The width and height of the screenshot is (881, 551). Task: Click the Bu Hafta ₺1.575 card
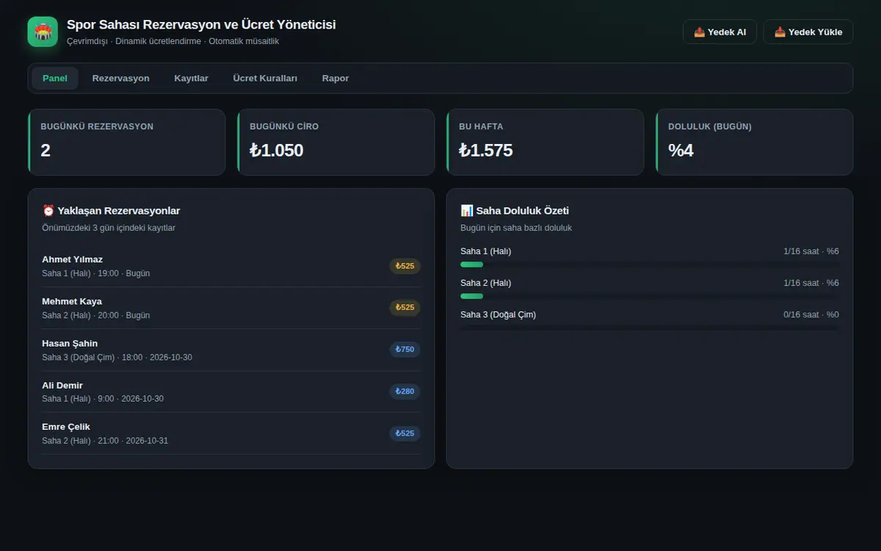coord(545,143)
